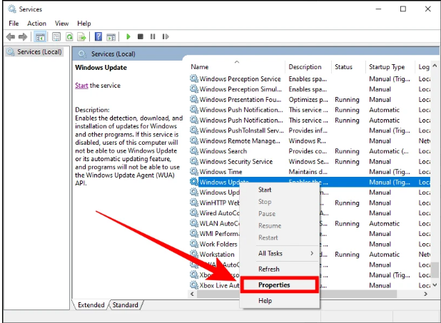This screenshot has width=441, height=323.
Task: Select the Windows Security Service row
Action: click(x=310, y=161)
